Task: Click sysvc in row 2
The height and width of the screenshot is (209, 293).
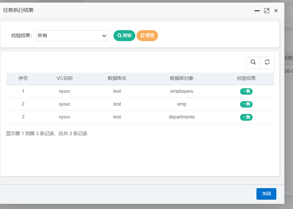Action: point(65,104)
